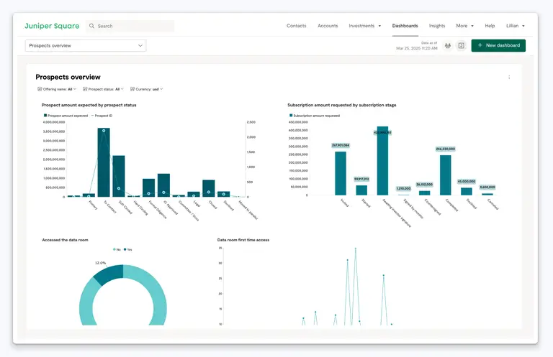Toggle the Yes legend item in donut chart

[x=127, y=249]
